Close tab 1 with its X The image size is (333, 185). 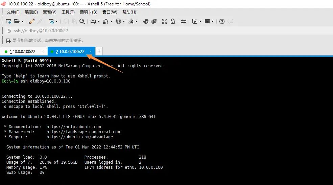pyautogui.click(x=43, y=52)
